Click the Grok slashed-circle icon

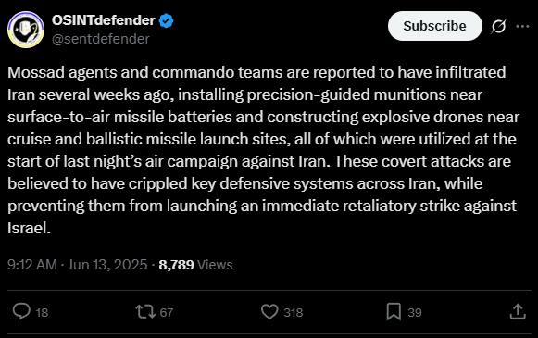[498, 27]
